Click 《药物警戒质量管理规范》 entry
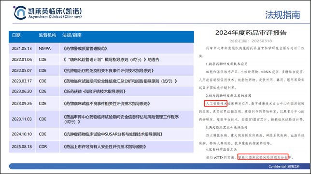Screen dimensions: 311x174 pos(85,49)
